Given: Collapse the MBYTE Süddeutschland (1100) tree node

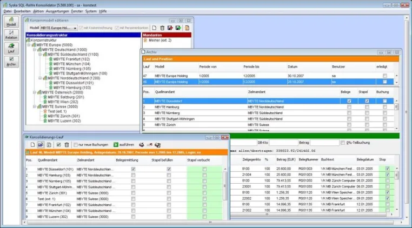Looking at the screenshot, I should (40, 55).
